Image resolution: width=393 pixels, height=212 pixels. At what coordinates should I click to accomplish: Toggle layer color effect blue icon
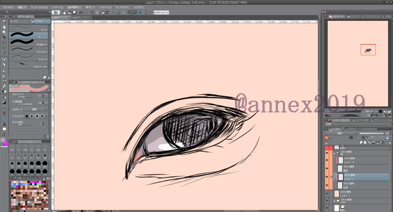(x=387, y=138)
